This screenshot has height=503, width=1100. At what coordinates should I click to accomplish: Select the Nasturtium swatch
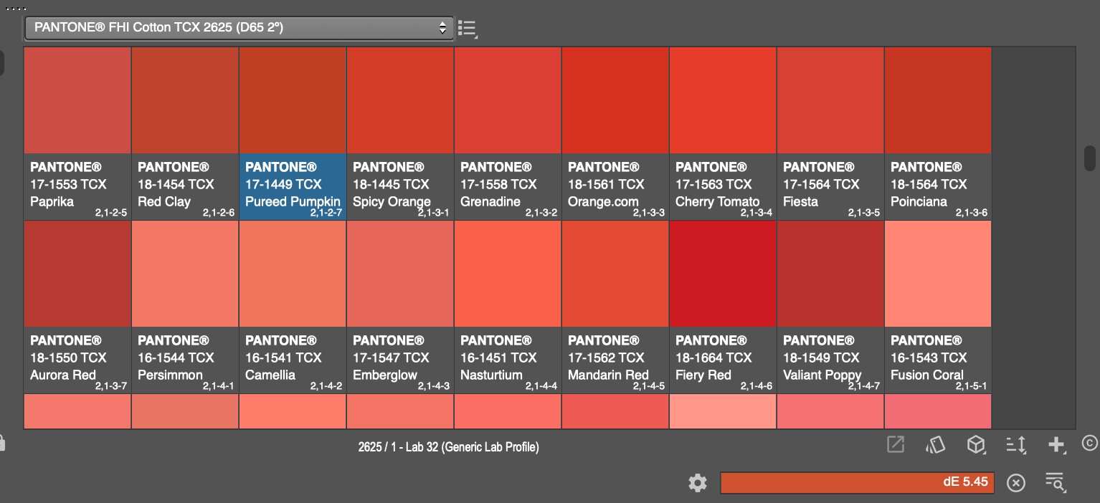click(x=508, y=274)
